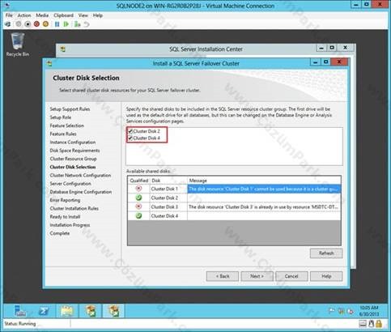Open File Explorer from the taskbar
Screen dimensions: 391x332
click(x=66, y=311)
